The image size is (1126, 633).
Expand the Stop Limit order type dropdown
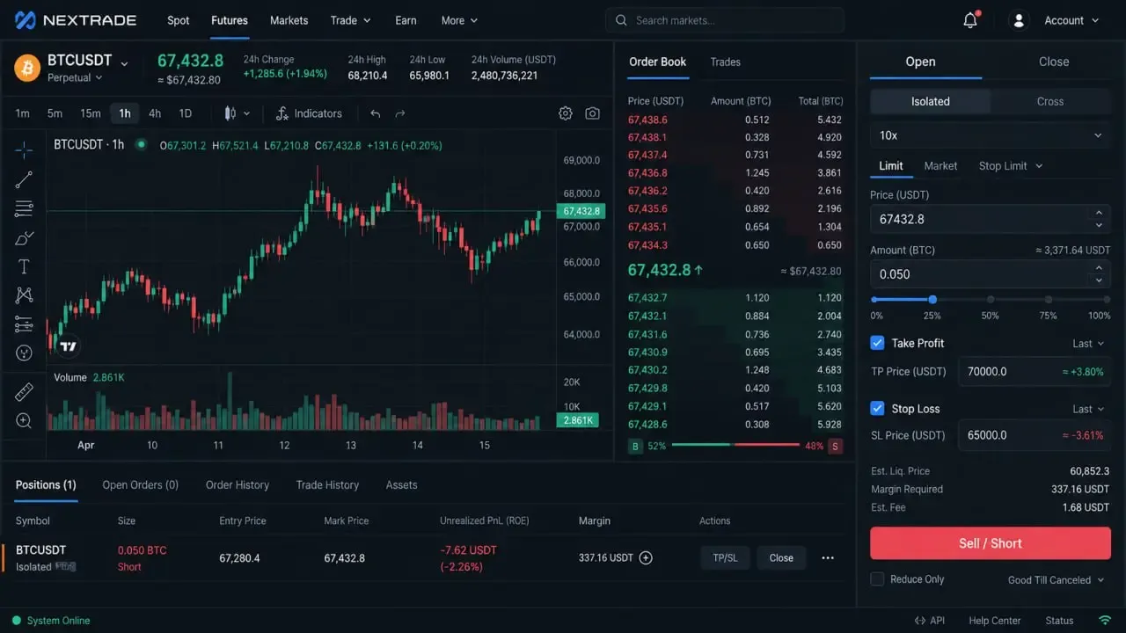[x=1011, y=165]
